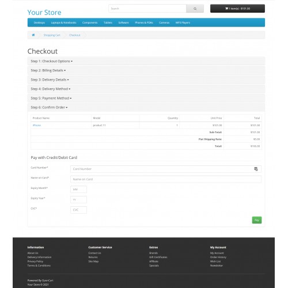Open the Newsletter footer link
This screenshot has width=288, height=288.
click(217, 266)
